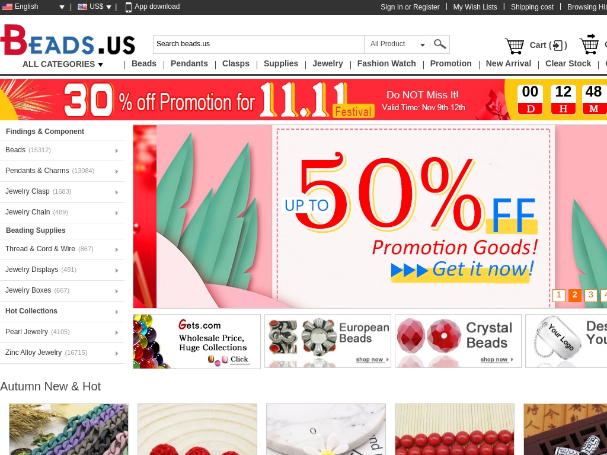The image size is (607, 455).
Task: Select banner slide number 1
Action: [558, 295]
